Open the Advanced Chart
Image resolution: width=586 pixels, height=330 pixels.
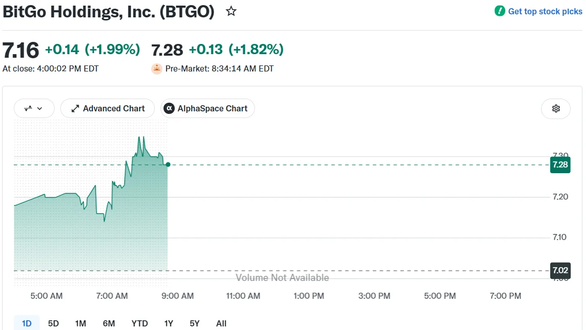[x=108, y=108]
